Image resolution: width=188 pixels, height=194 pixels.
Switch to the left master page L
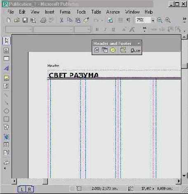[22, 189]
